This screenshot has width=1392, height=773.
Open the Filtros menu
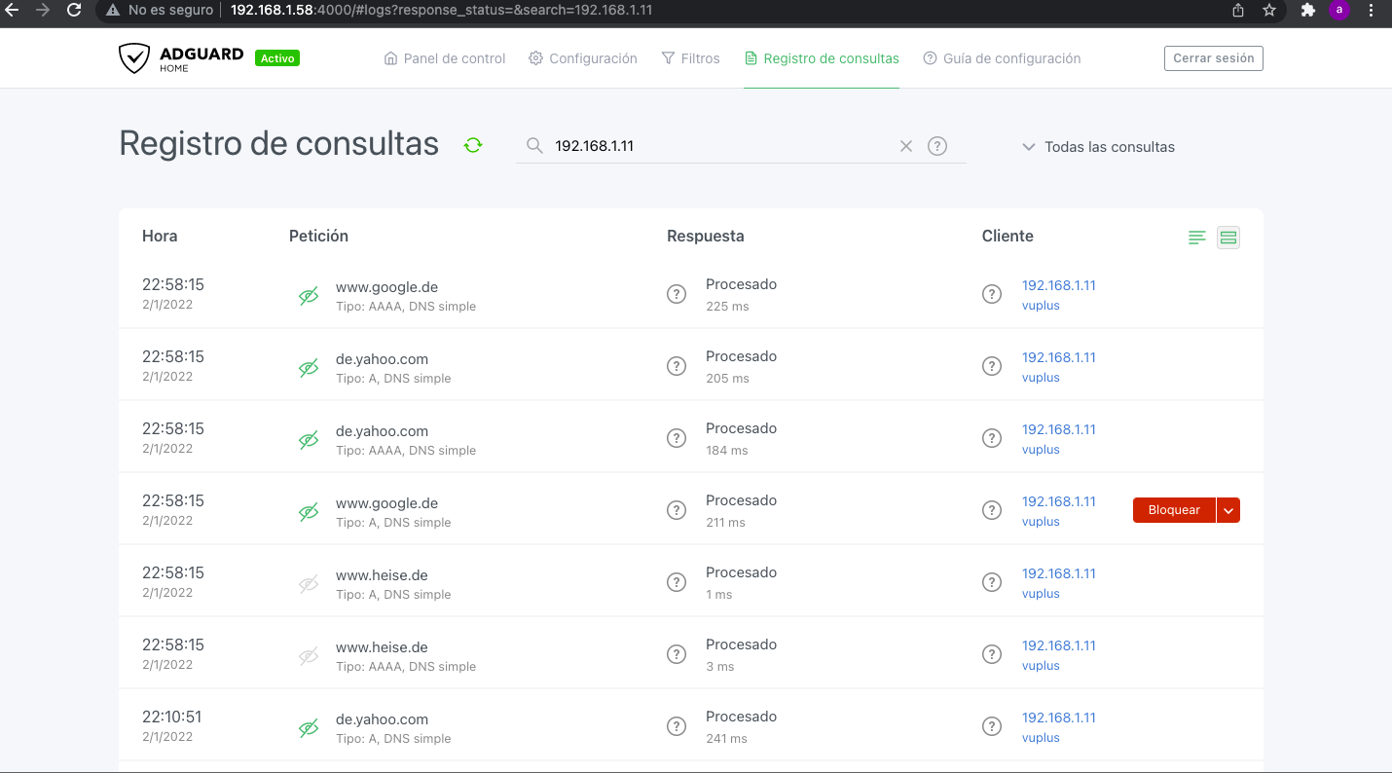point(690,58)
